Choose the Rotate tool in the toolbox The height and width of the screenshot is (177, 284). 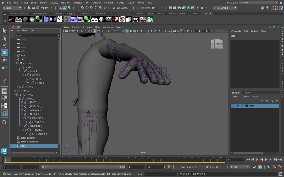(x=4, y=60)
